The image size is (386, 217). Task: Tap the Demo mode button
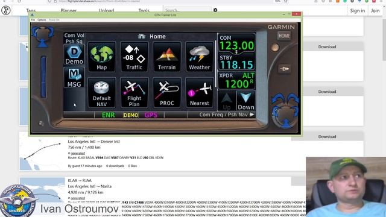(x=74, y=55)
